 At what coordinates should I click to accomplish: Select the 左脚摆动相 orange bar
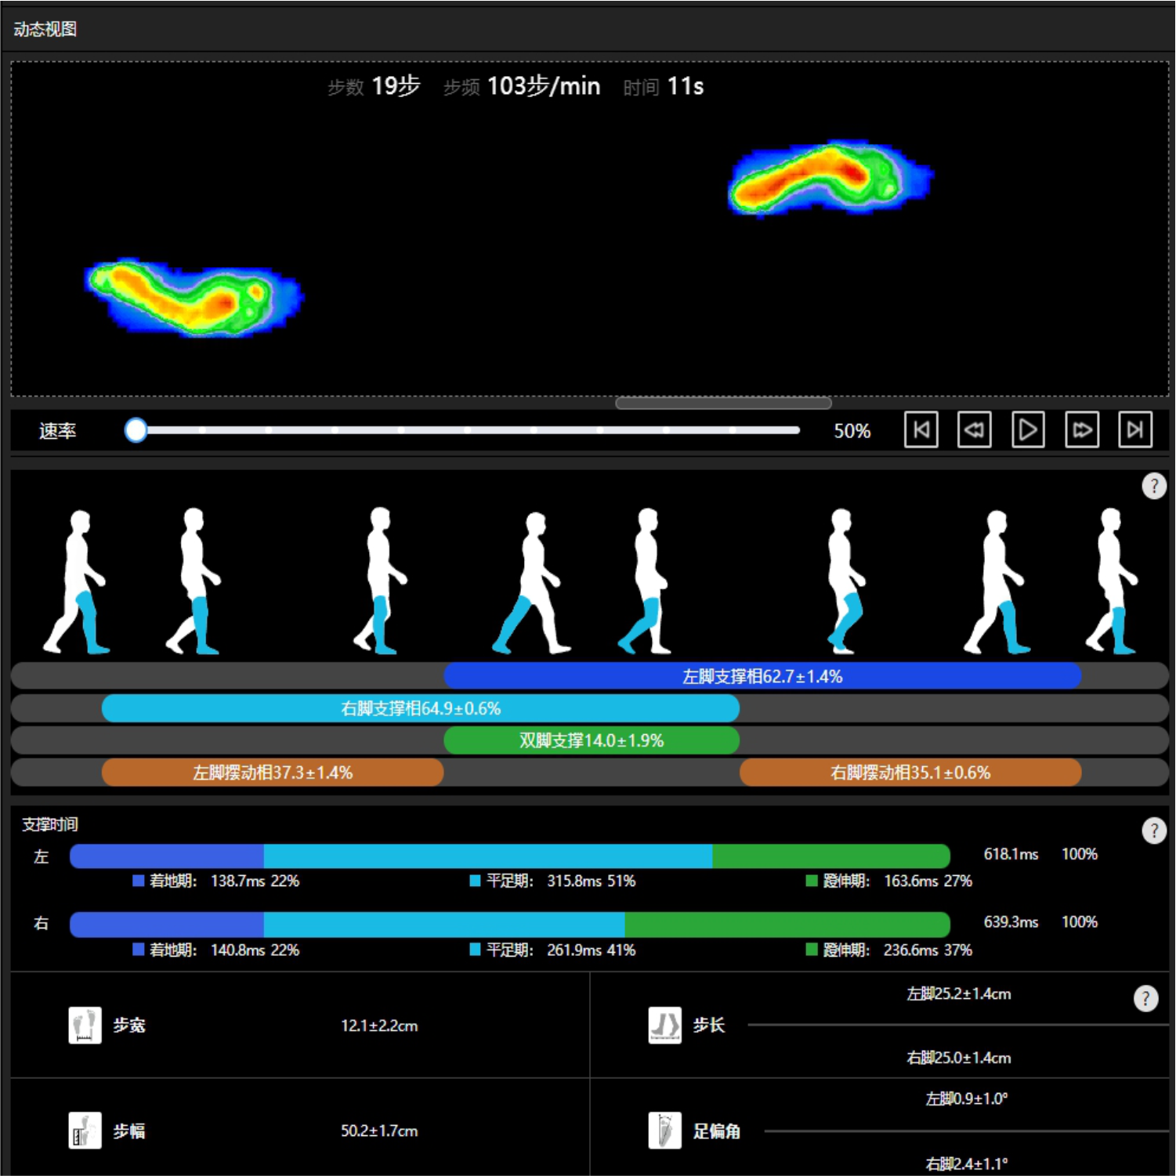click(x=272, y=773)
